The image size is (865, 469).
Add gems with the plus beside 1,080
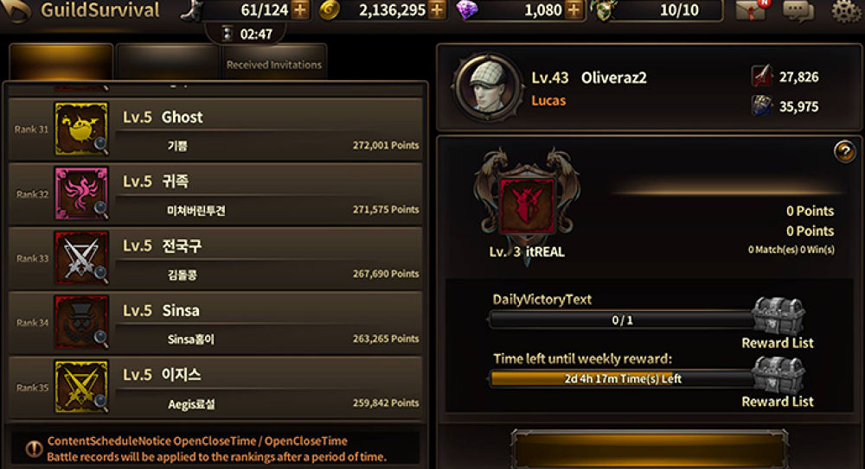tap(573, 10)
